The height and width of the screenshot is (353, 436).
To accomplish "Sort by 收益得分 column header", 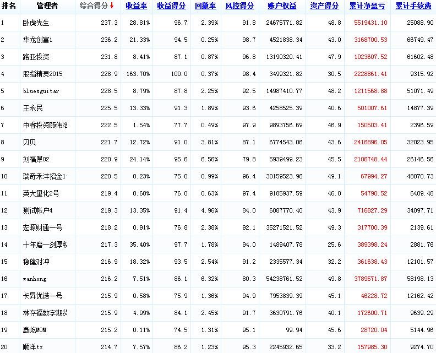I will pyautogui.click(x=171, y=6).
